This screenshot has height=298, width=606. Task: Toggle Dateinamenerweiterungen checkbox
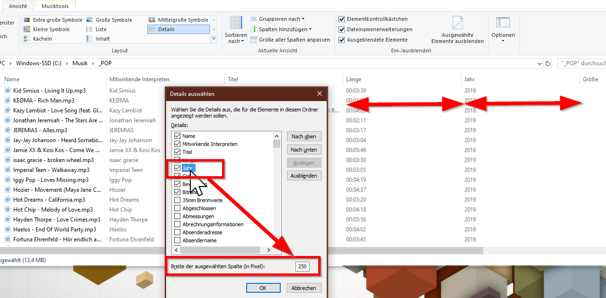[x=342, y=29]
